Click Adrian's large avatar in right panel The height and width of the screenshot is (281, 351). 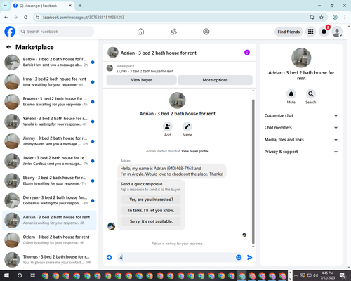(301, 58)
